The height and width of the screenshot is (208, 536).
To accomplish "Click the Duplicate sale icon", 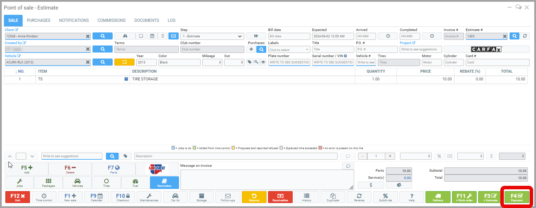I will (333, 197).
